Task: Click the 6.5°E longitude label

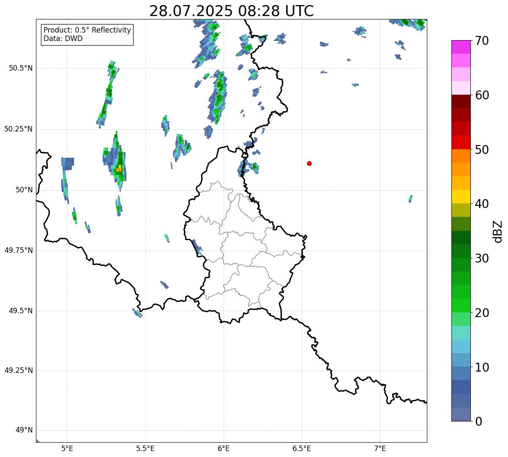Action: click(x=302, y=448)
